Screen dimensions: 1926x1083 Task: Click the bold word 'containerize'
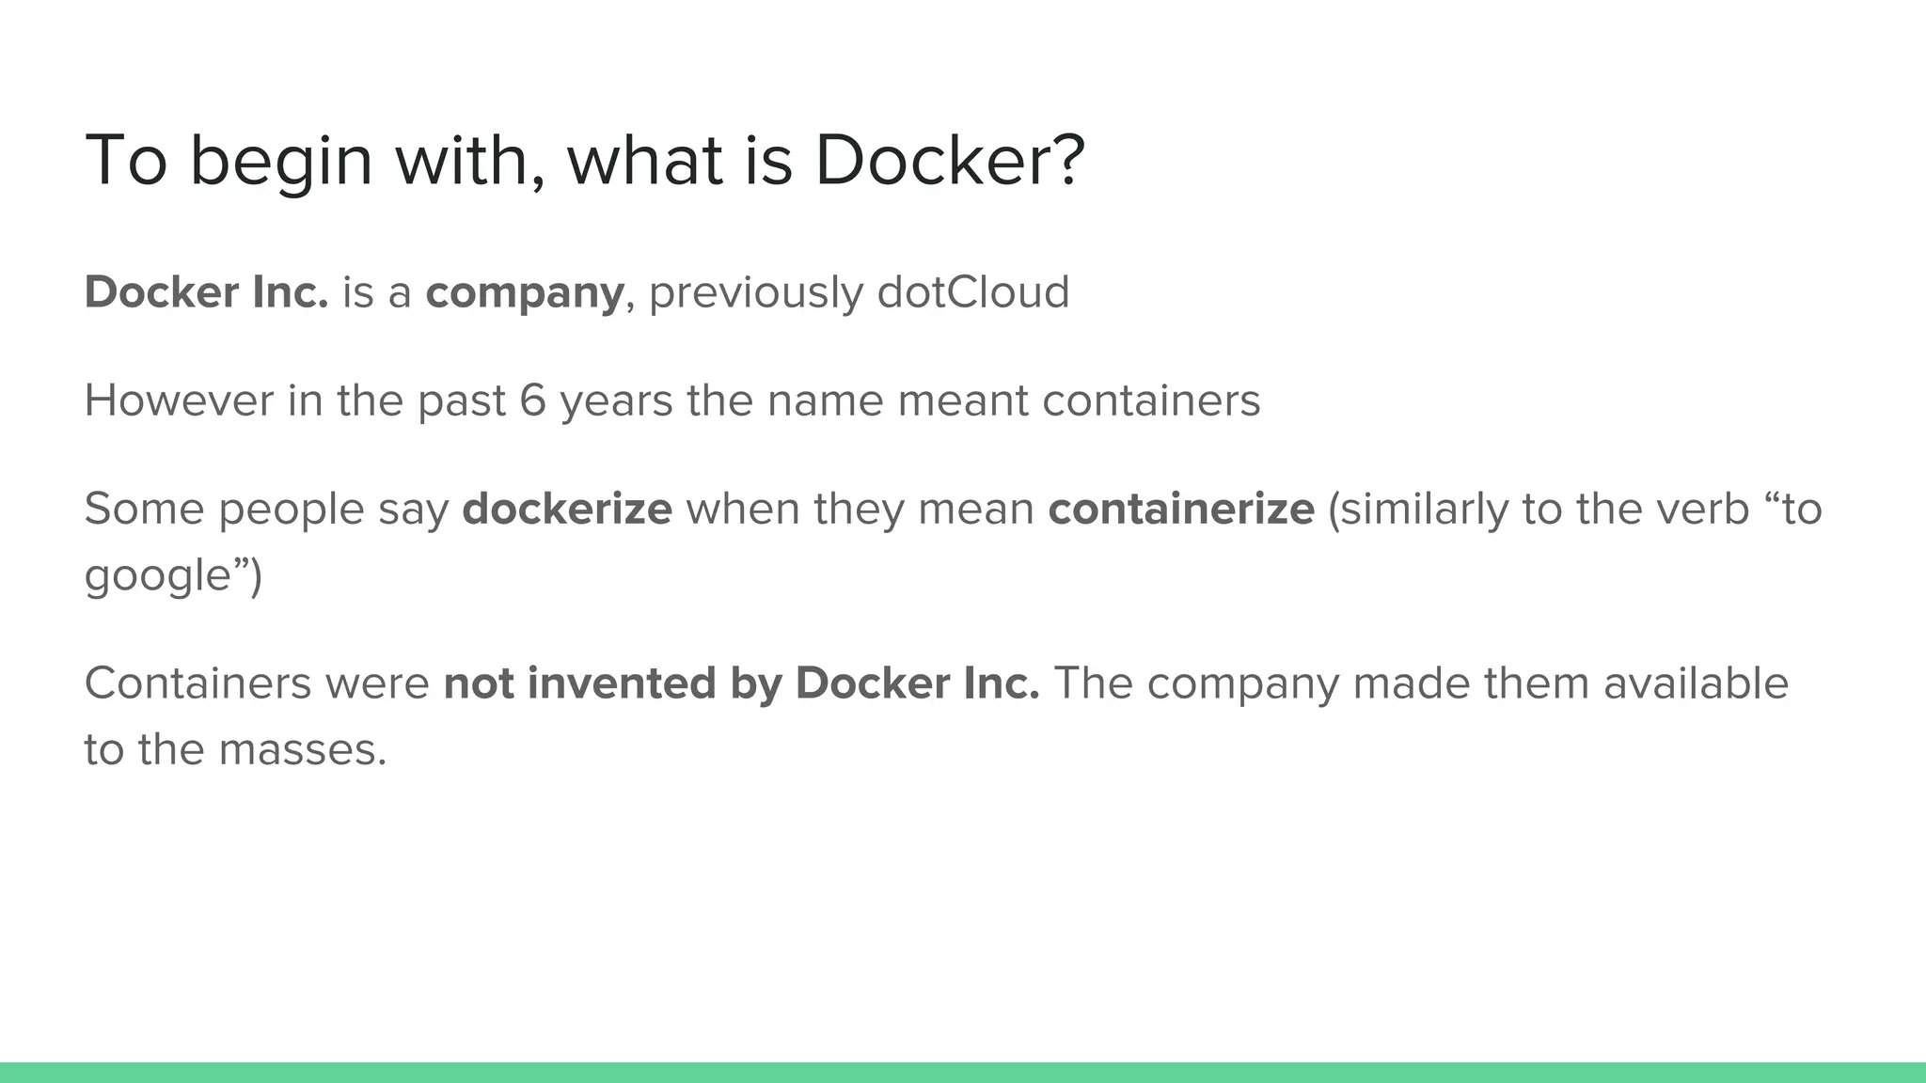click(x=1181, y=510)
